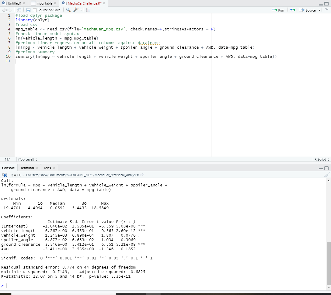This screenshot has height=295, width=331.
Task: Open the Source button dropdown arrow
Action: [x=320, y=10]
